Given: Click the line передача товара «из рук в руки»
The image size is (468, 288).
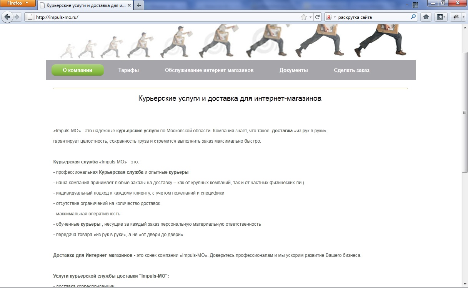Looking at the screenshot, I should (x=118, y=234).
